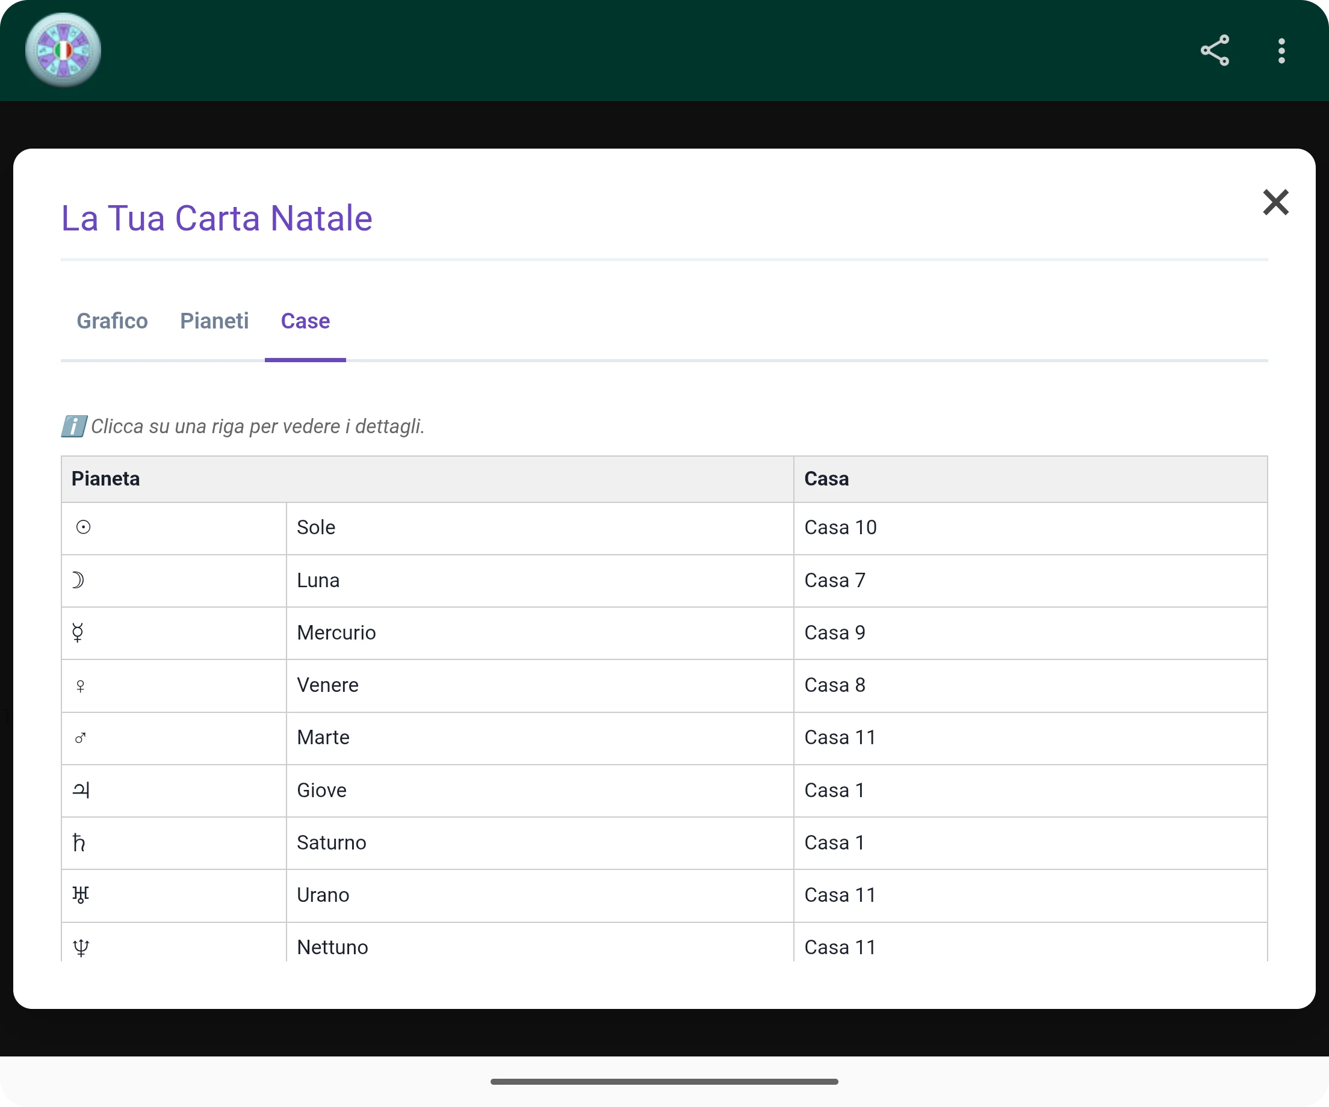Click the crescent Moon symbol
This screenshot has width=1329, height=1107.
click(x=78, y=580)
